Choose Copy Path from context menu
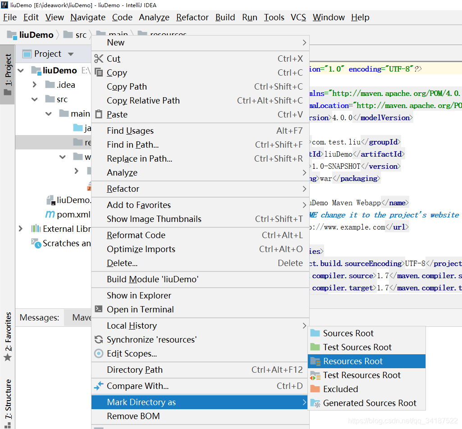The height and width of the screenshot is (429, 462). click(201, 86)
